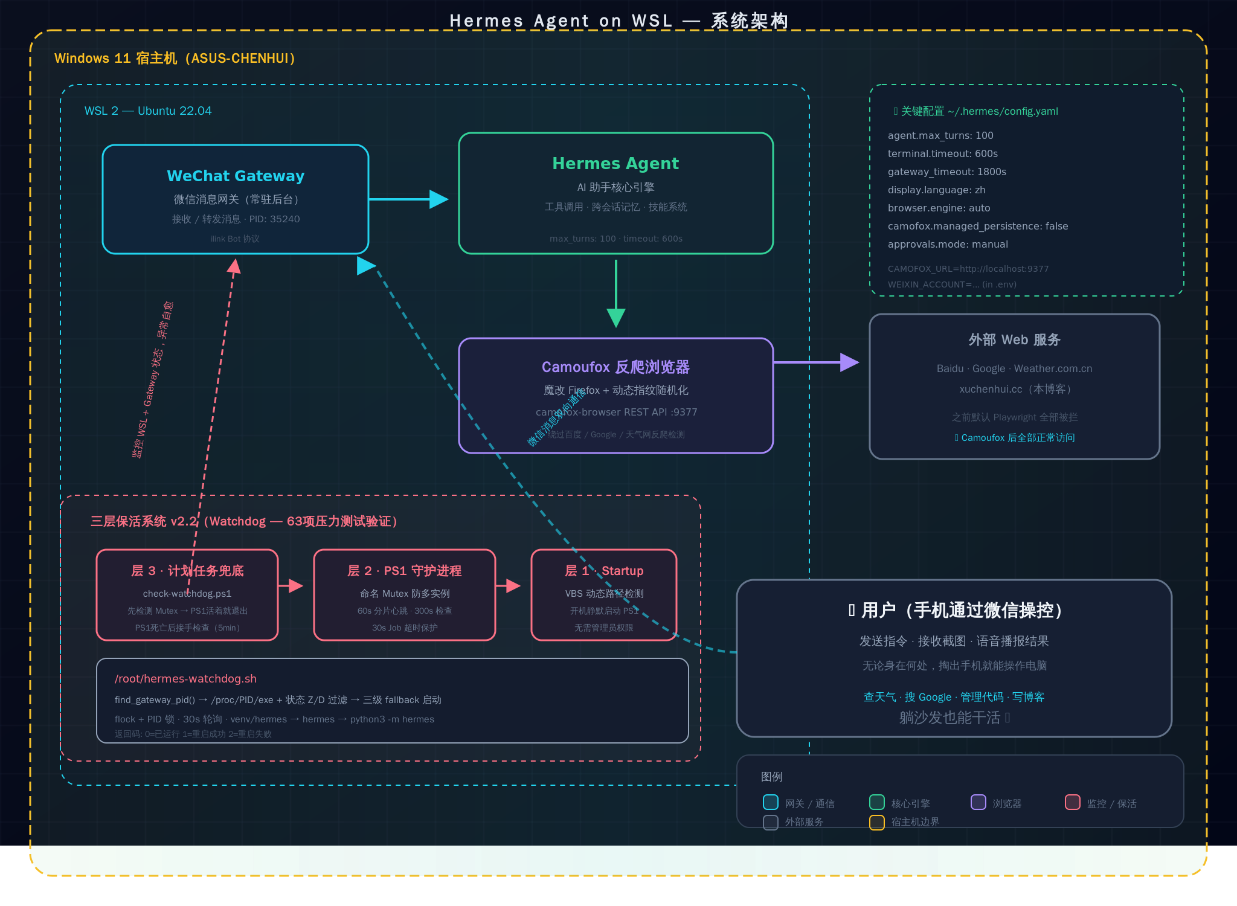
Task: Click '命名 Mutex 防多实例' line
Action: pos(405,594)
